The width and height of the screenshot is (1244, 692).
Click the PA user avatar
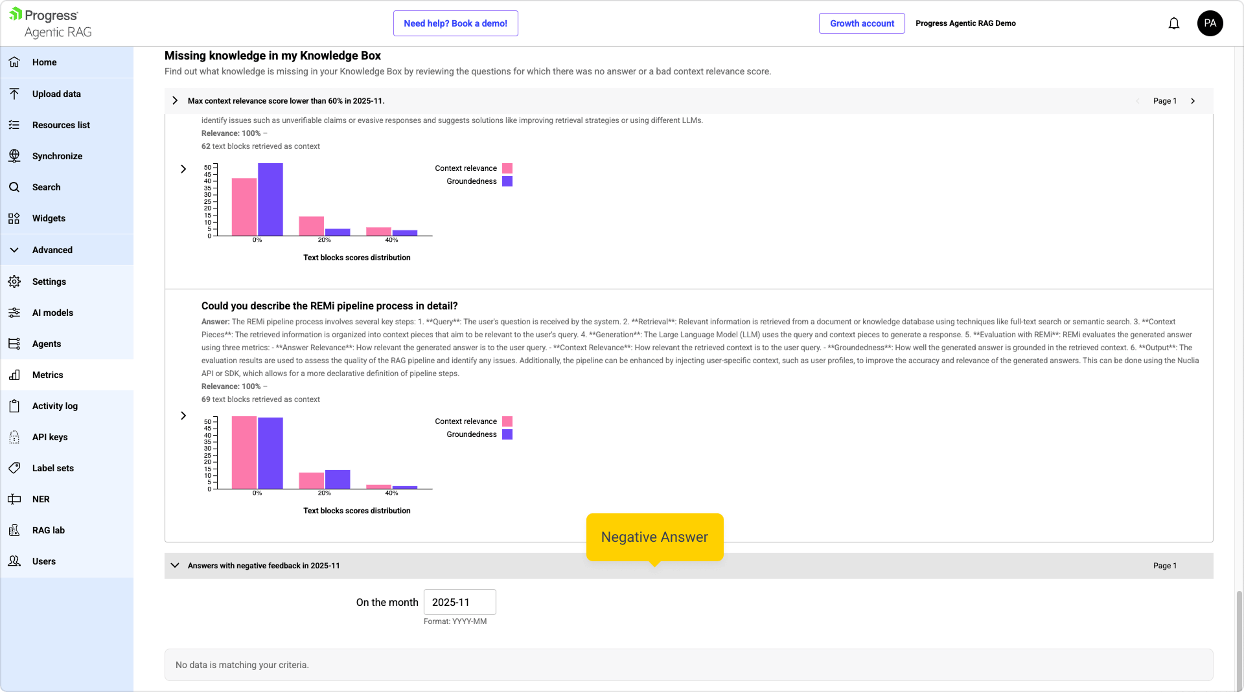click(x=1209, y=23)
